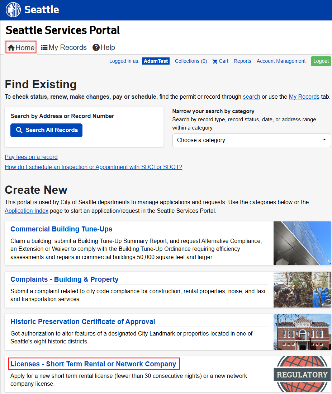
Task: Open the Choose a category dropdown
Action: [251, 140]
